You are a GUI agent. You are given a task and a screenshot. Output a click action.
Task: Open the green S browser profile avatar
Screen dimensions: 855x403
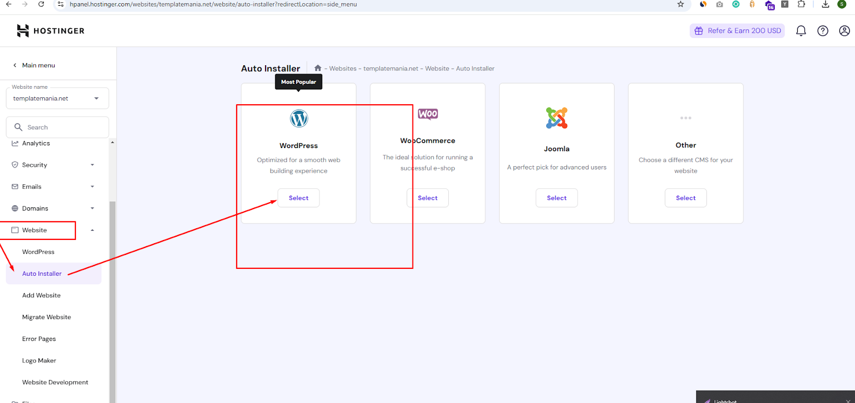[x=842, y=4]
